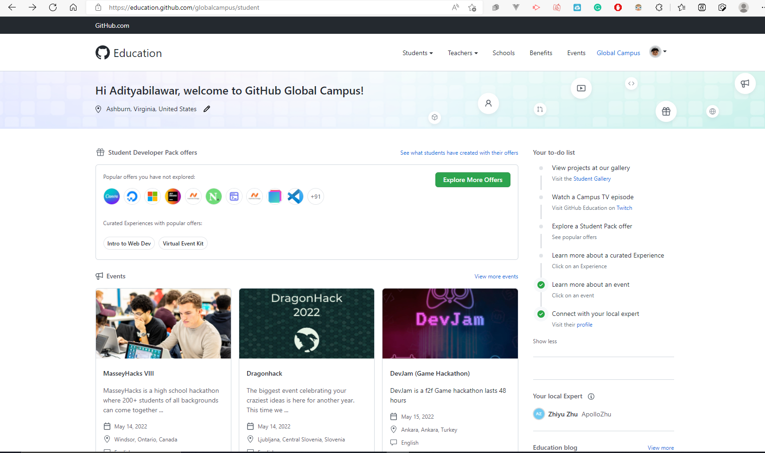
Task: Click the Dragonhack event title
Action: (x=264, y=373)
